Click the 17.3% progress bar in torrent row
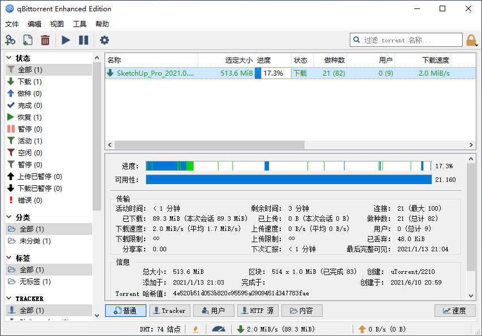 (x=273, y=73)
